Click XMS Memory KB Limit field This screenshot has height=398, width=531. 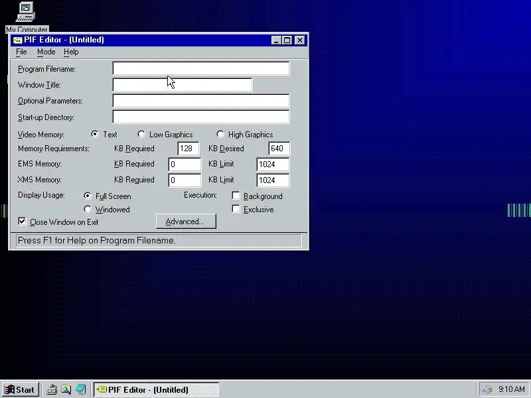[x=273, y=180]
